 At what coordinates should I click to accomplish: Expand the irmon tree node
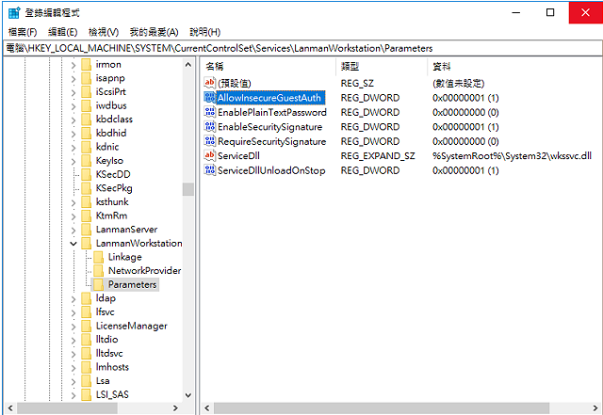pos(73,65)
